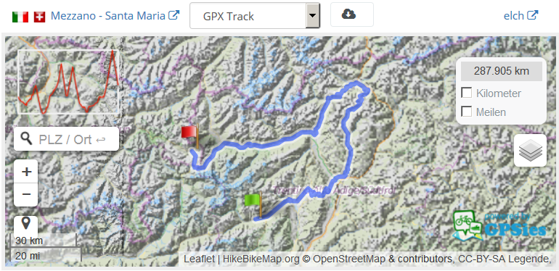559x271 pixels.
Task: Click the green start flag marker
Action: coord(253,204)
